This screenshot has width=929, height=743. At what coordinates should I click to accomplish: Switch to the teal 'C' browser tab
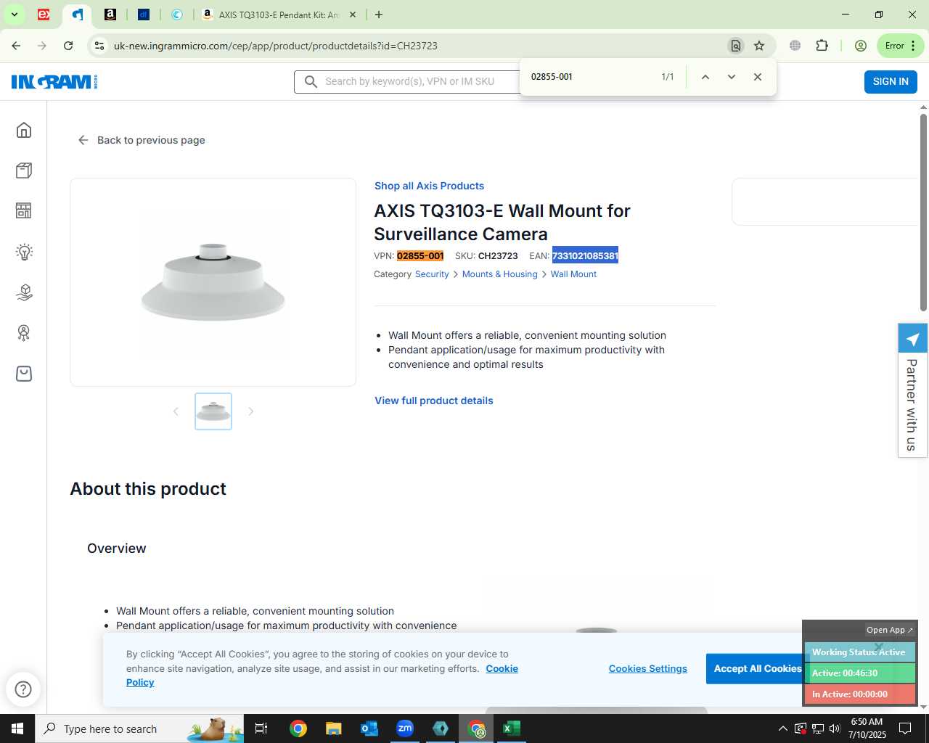click(177, 15)
